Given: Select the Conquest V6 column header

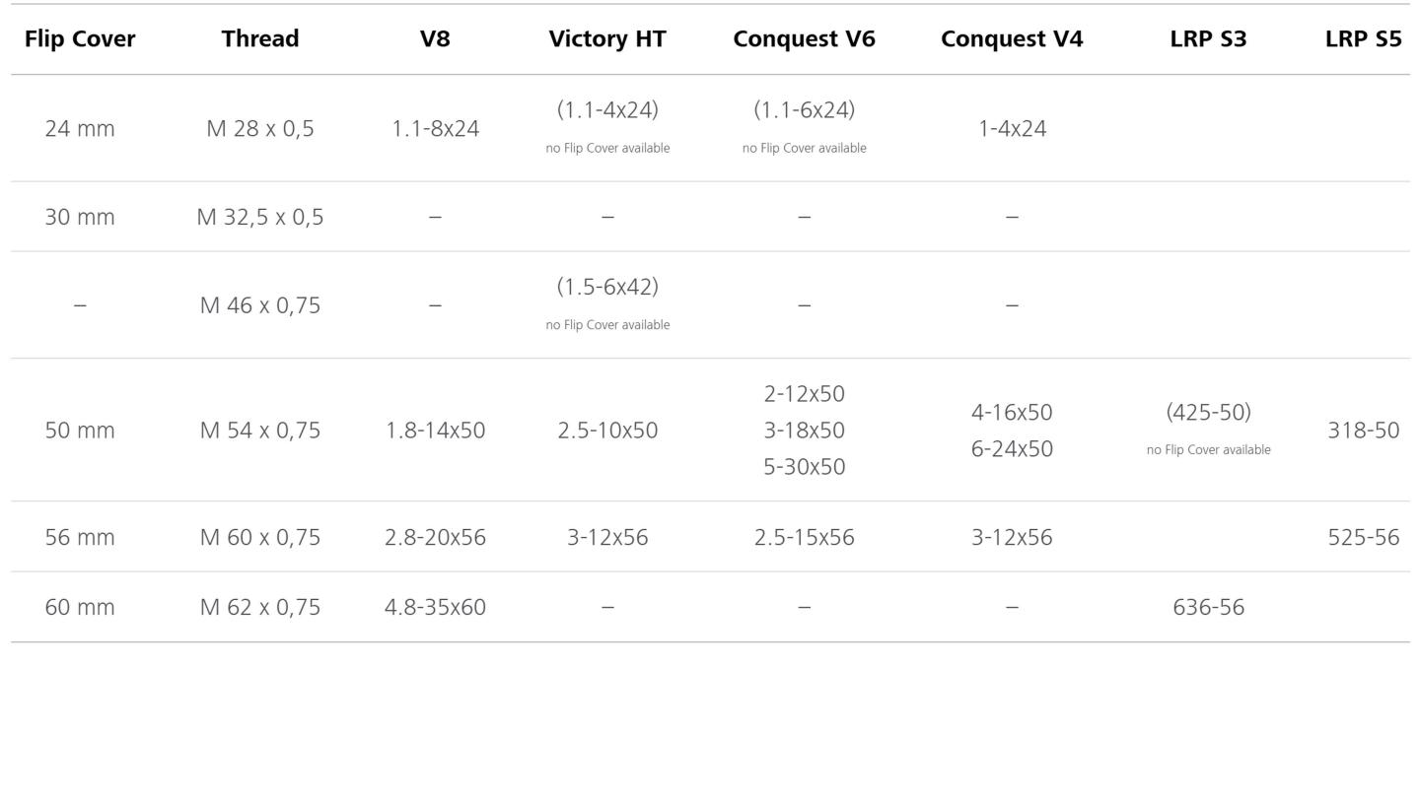Looking at the screenshot, I should pyautogui.click(x=804, y=39).
